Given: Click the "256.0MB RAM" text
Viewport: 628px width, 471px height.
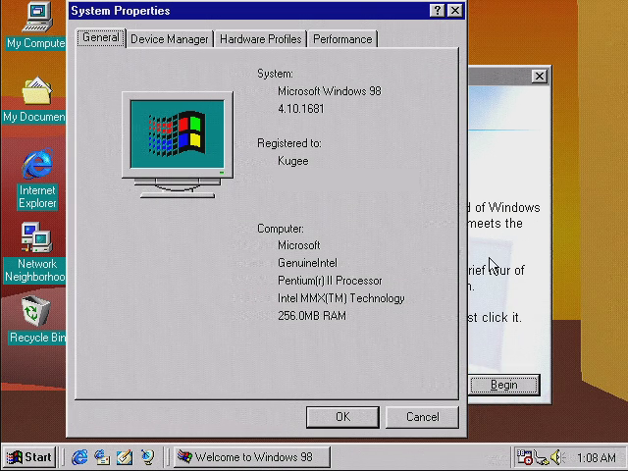Looking at the screenshot, I should pyautogui.click(x=312, y=316).
